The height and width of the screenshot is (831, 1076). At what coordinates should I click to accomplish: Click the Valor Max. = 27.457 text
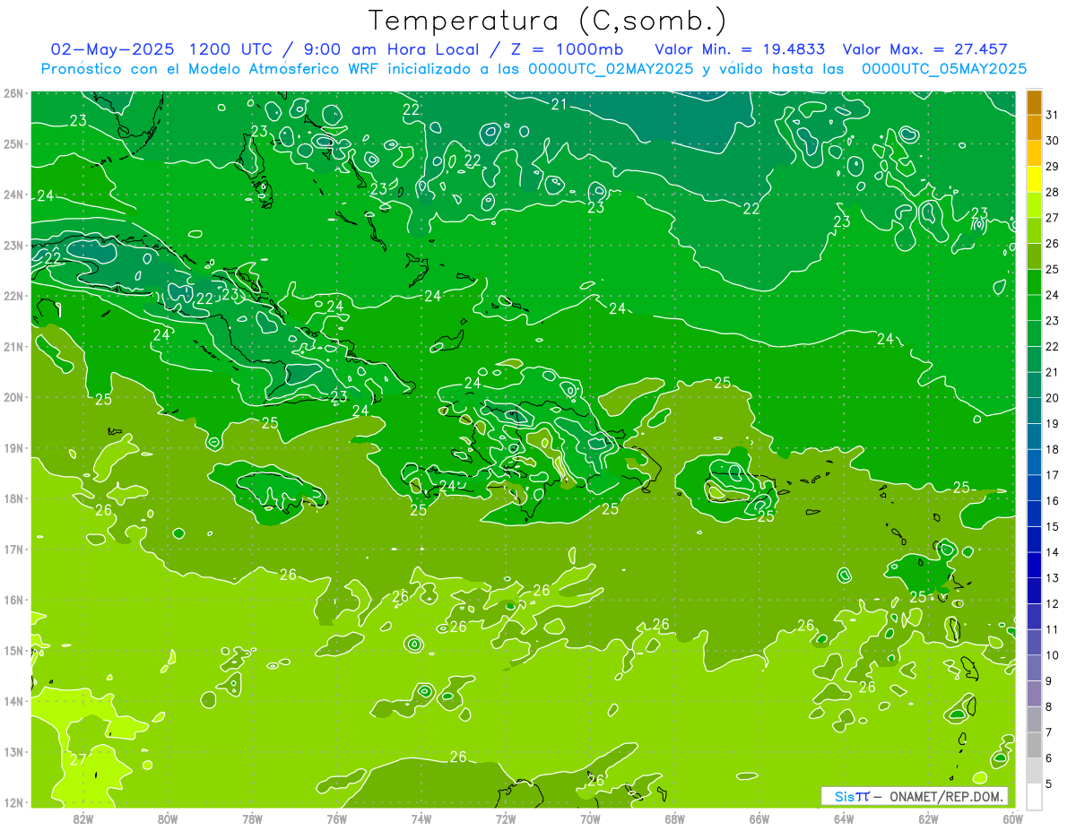tap(924, 49)
